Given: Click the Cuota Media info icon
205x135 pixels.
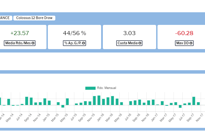Looking at the screenshot, I should coord(140,43).
